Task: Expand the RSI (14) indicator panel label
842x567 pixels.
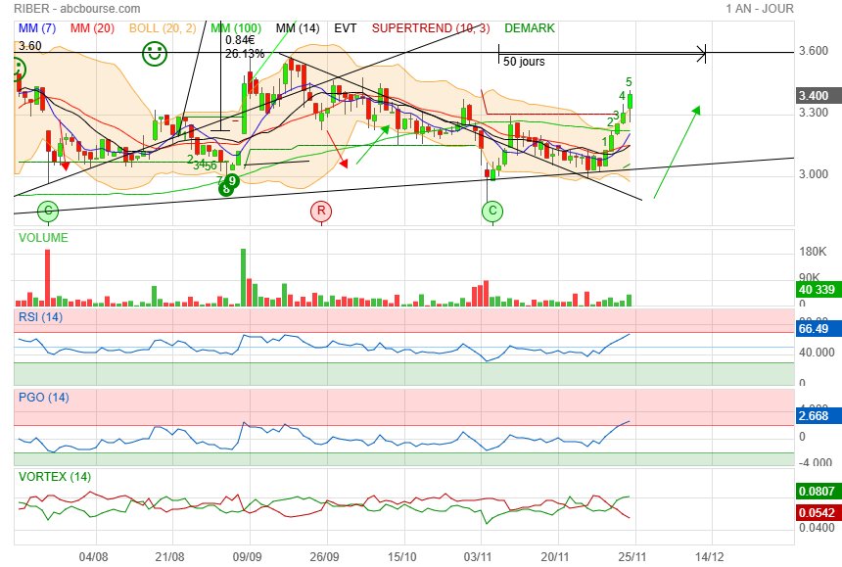Action: click(41, 316)
